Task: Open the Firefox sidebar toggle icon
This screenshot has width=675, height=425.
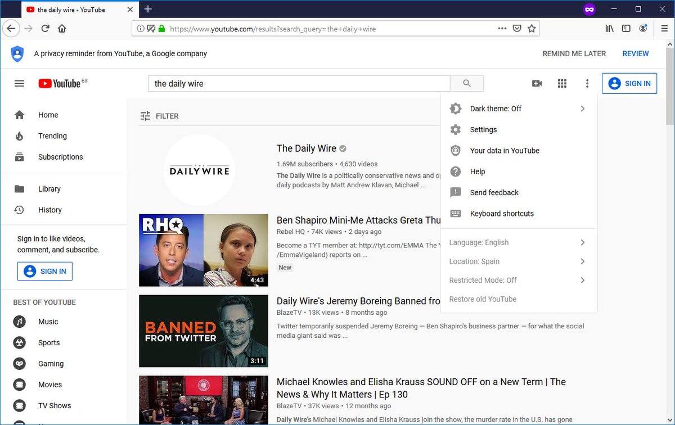Action: 626,28
